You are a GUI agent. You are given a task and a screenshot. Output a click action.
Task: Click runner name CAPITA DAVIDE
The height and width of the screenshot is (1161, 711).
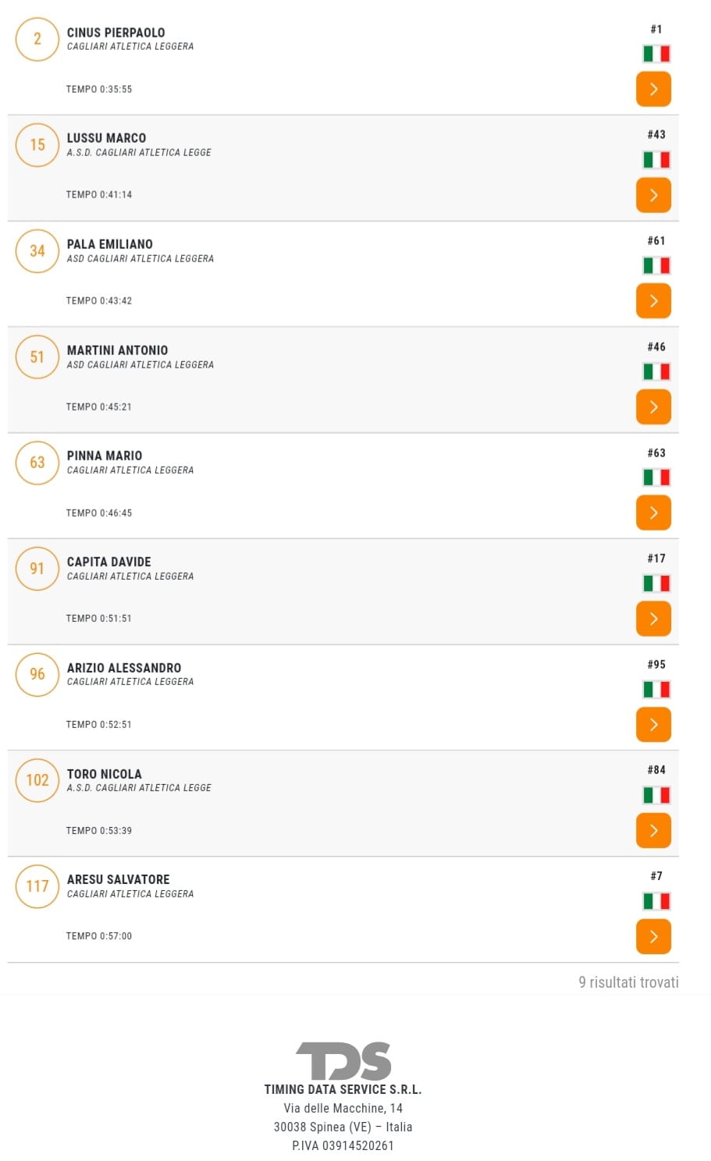108,562
